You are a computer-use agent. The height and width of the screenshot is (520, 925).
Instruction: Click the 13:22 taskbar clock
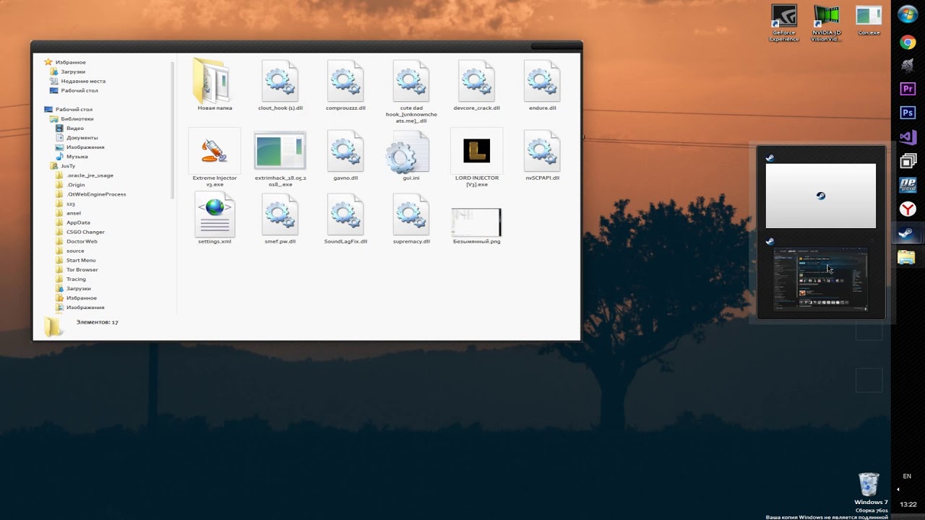pos(908,504)
